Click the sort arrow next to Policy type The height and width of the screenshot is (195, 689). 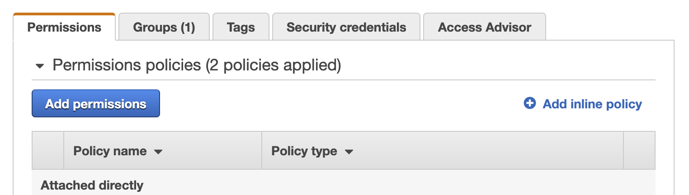click(x=349, y=152)
